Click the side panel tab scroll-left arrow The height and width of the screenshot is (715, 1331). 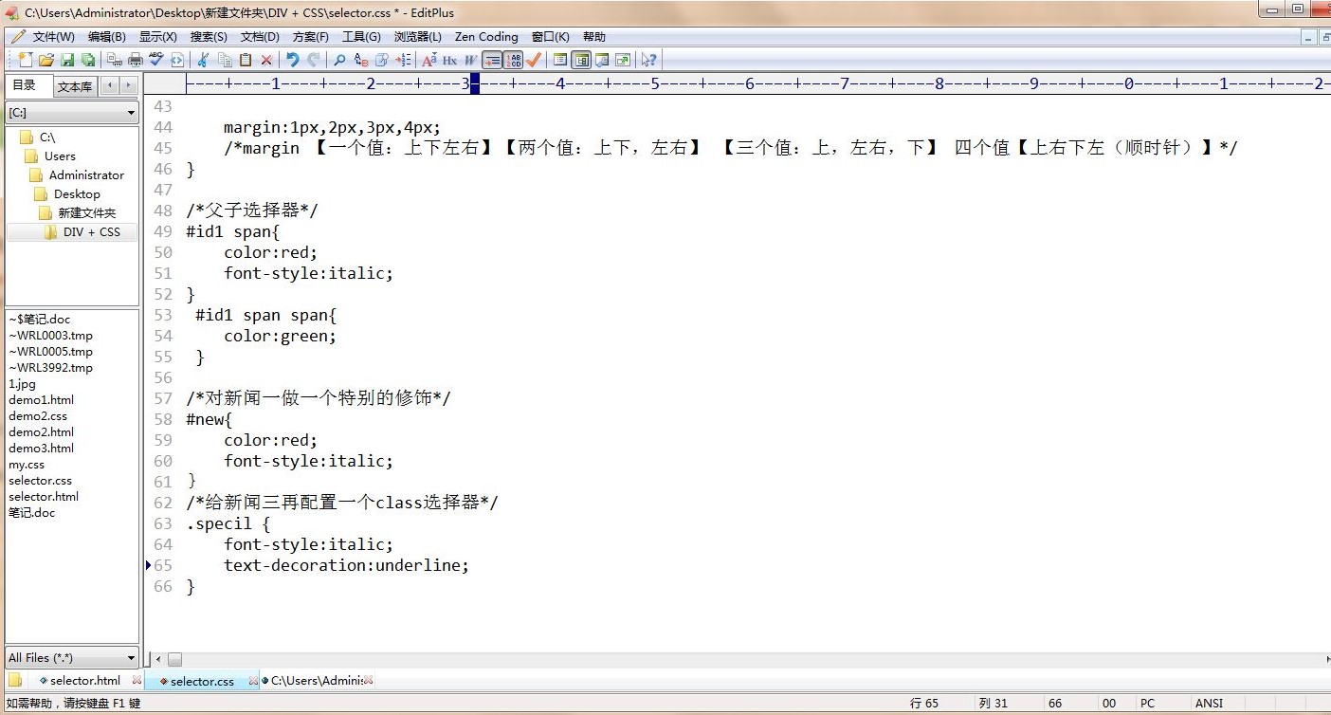(x=110, y=86)
